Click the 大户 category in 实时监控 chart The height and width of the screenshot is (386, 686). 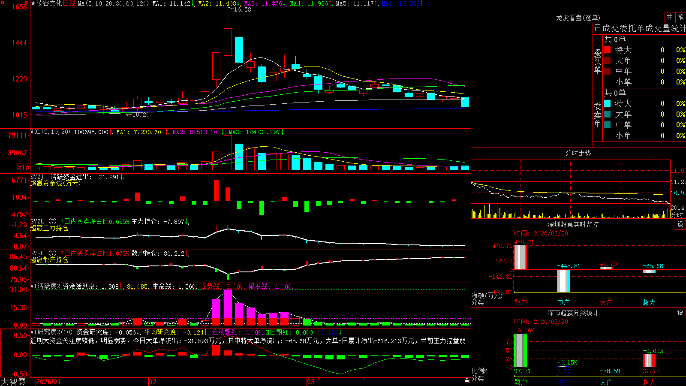click(606, 302)
